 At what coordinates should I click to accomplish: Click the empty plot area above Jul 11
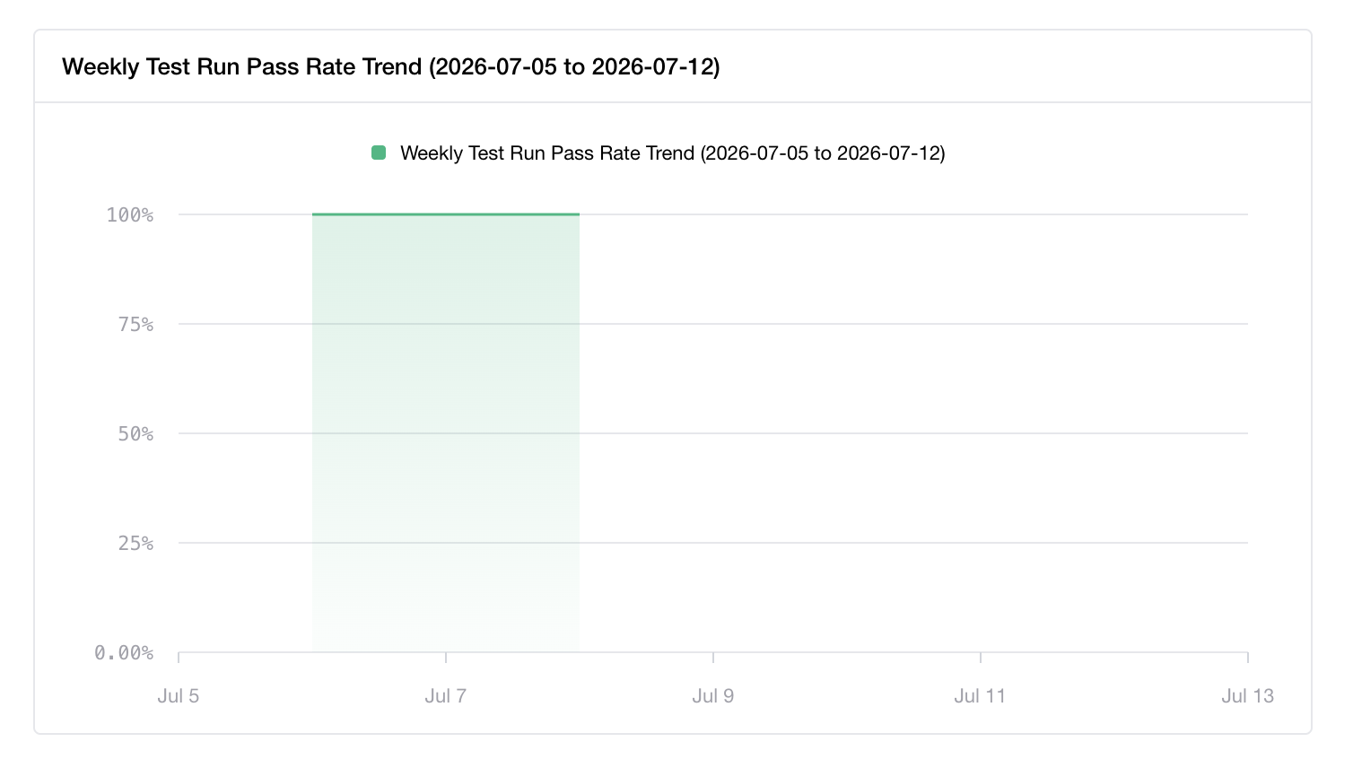click(981, 433)
